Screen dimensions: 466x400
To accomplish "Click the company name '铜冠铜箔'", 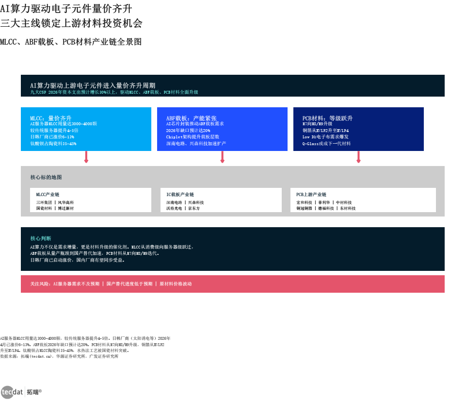I will 305,208.
